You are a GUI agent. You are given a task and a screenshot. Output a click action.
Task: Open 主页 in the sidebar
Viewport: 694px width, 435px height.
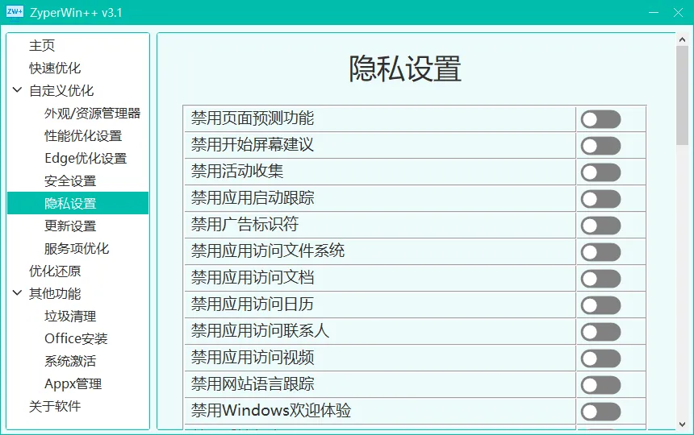(42, 46)
